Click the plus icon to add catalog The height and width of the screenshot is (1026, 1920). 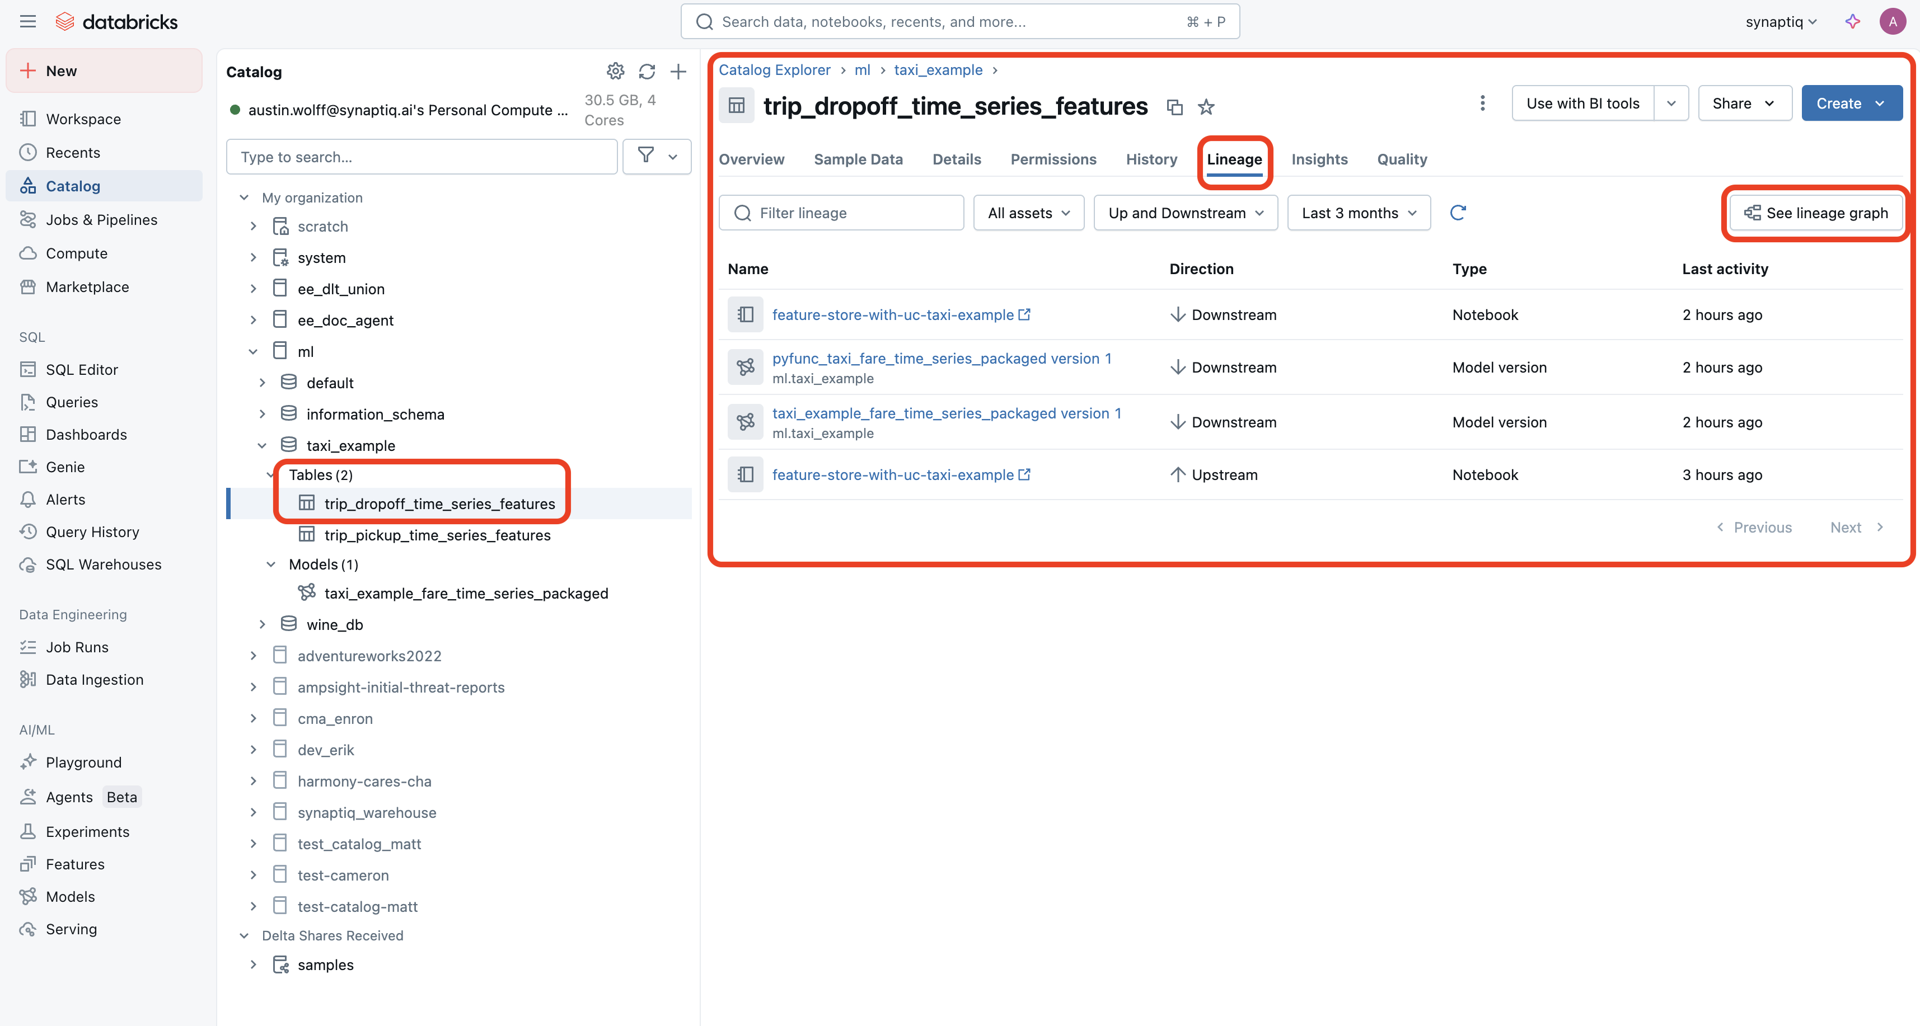coord(677,72)
